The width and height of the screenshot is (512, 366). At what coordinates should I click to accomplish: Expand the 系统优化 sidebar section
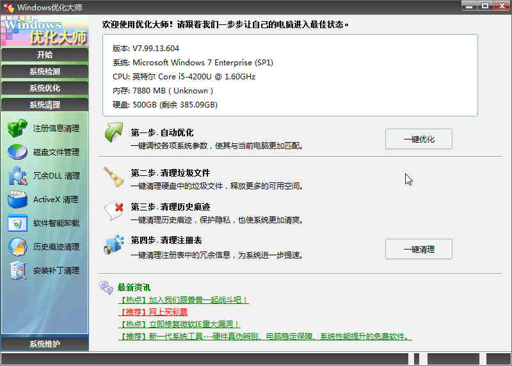pos(45,88)
